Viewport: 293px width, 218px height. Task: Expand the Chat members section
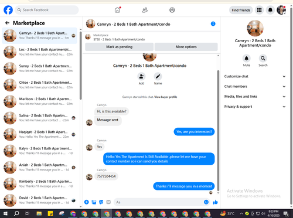click(x=255, y=86)
